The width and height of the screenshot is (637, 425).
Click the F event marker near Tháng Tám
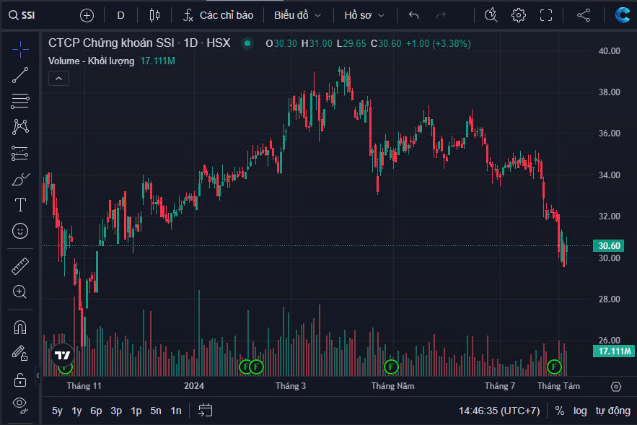(x=554, y=367)
